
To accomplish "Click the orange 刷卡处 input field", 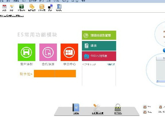I will (x=55, y=74).
